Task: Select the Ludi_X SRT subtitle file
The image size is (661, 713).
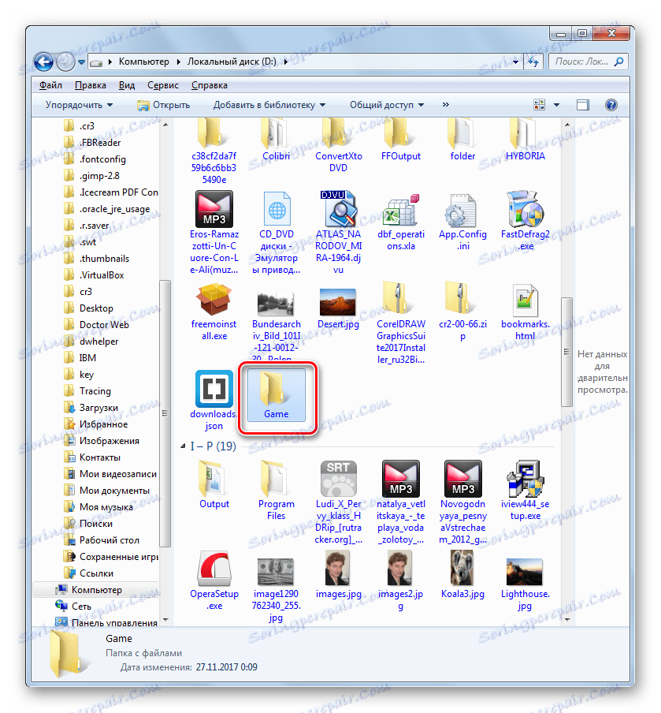Action: [339, 502]
